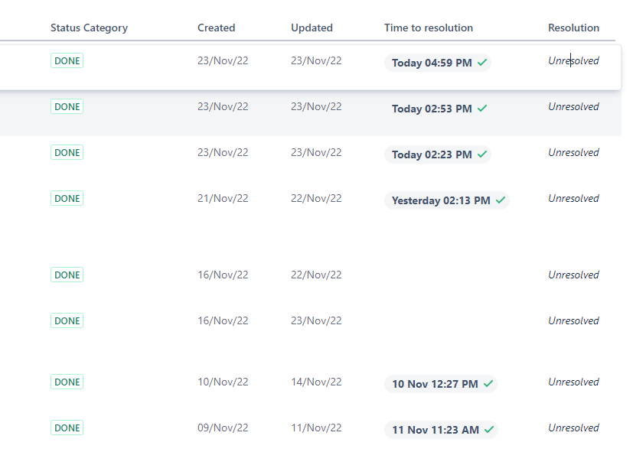Click the Yesterday 02:13 PM SLA pill
The height and width of the screenshot is (465, 633).
(x=441, y=200)
